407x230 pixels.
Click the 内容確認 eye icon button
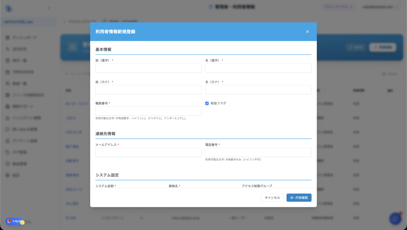299,197
